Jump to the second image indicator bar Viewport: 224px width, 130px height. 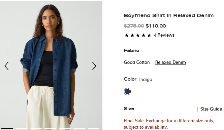click(x=22, y=128)
